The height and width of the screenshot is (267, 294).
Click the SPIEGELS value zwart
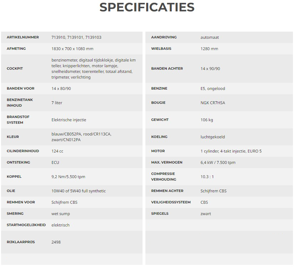(x=206, y=214)
